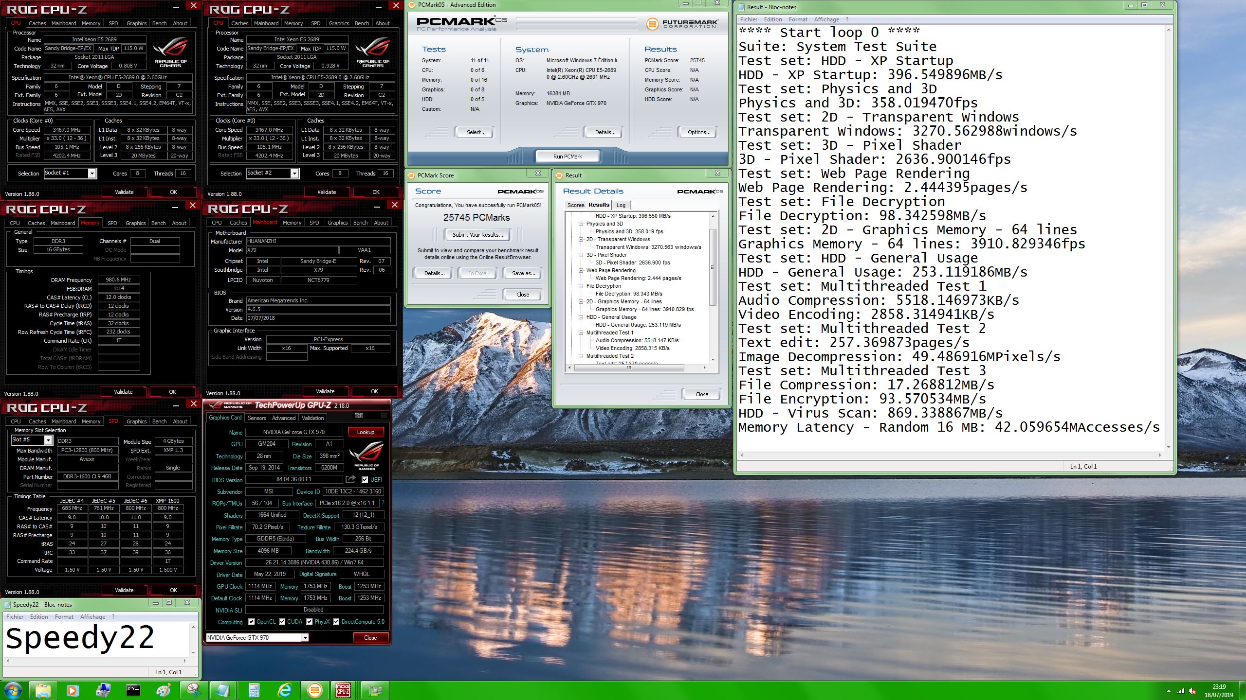Click Options button under Results in PCMark05
Image resolution: width=1246 pixels, height=700 pixels.
698,132
